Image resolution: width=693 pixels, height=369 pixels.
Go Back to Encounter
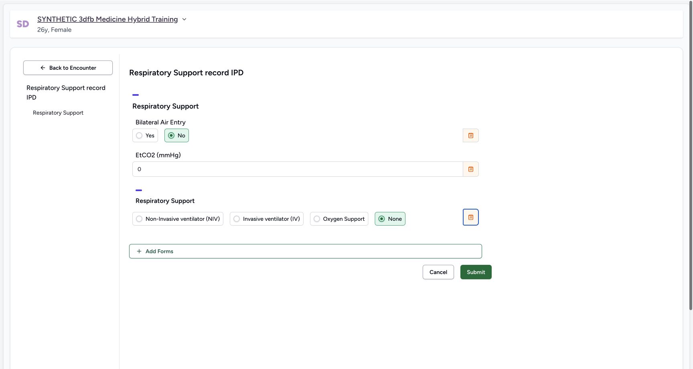tap(68, 68)
